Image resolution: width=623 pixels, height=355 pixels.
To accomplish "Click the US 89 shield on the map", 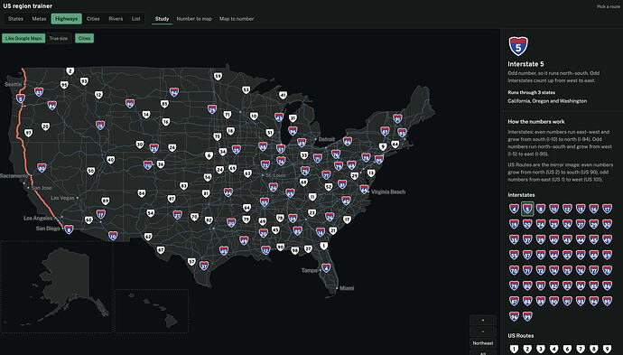I will [106, 201].
